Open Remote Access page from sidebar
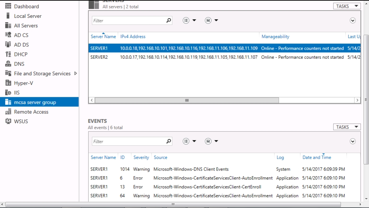The height and width of the screenshot is (208, 369). point(31,112)
